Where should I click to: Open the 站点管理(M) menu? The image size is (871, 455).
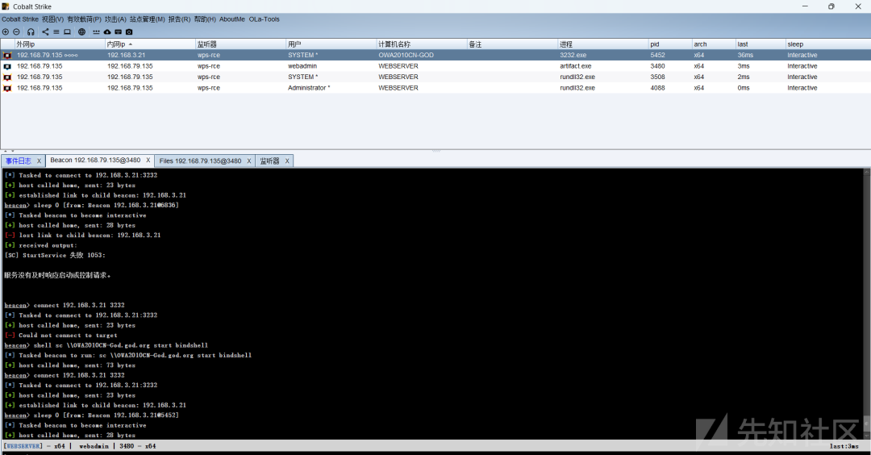click(148, 19)
